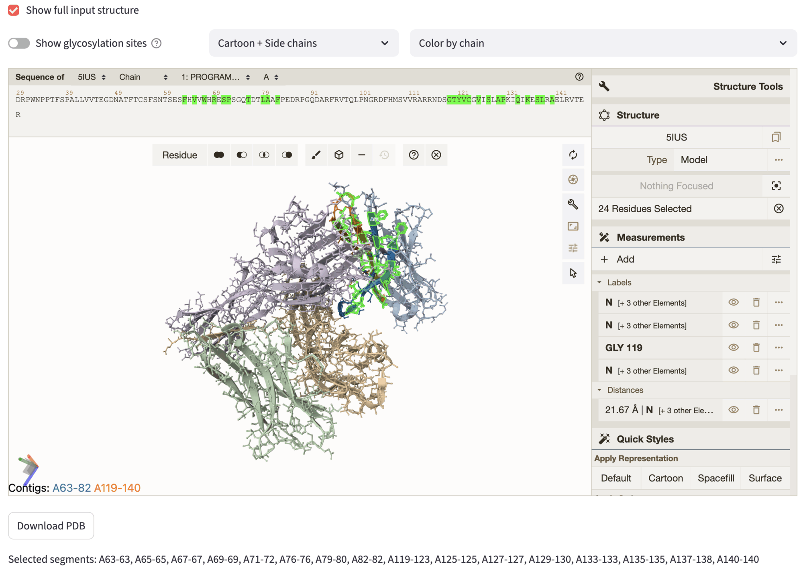Viewport: 803px width, 570px height.
Task: Apply the Spacefill representation
Action: pyautogui.click(x=715, y=478)
